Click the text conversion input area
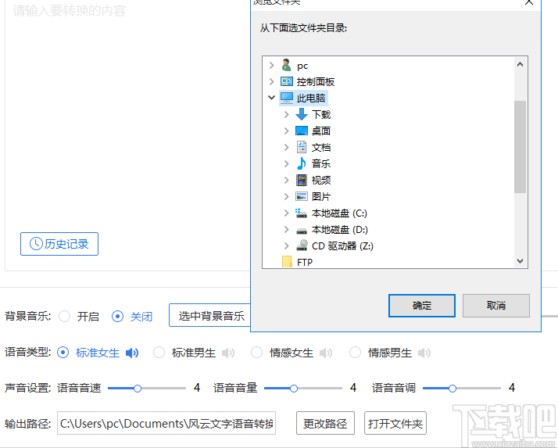The width and height of the screenshot is (558, 448). pyautogui.click(x=127, y=135)
